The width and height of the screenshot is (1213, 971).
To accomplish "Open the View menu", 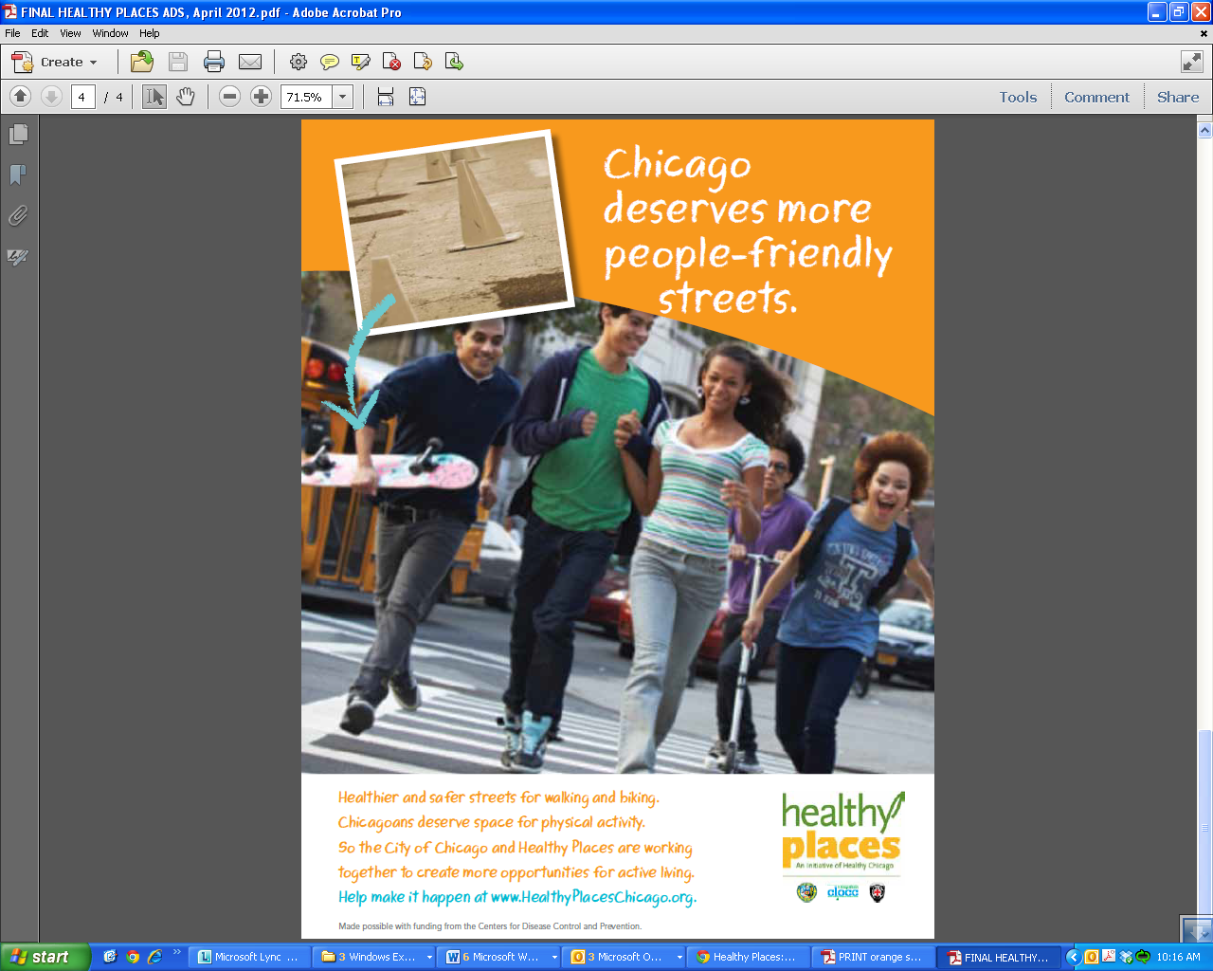I will [x=70, y=33].
